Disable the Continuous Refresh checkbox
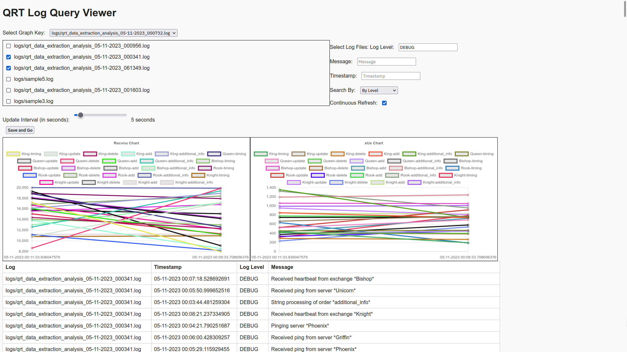The image size is (627, 352). [x=384, y=103]
